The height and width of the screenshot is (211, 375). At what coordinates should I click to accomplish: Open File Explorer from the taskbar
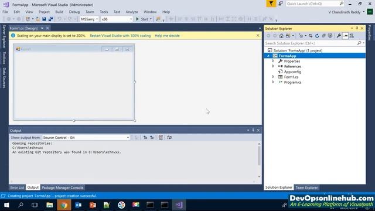point(49,205)
